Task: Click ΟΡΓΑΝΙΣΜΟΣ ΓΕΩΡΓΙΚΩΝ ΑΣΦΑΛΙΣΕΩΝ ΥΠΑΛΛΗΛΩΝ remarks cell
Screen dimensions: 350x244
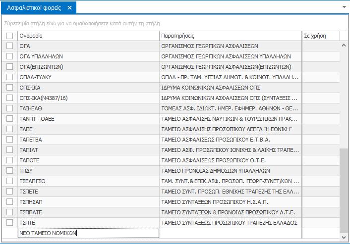Action: tap(231, 56)
